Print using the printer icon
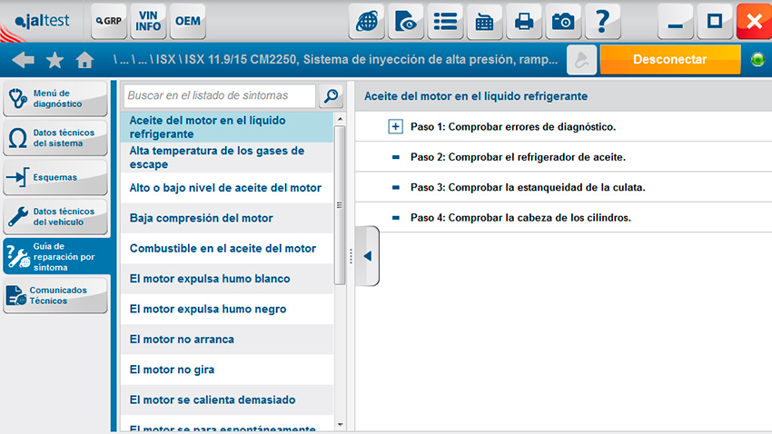The height and width of the screenshot is (434, 772). 524,21
